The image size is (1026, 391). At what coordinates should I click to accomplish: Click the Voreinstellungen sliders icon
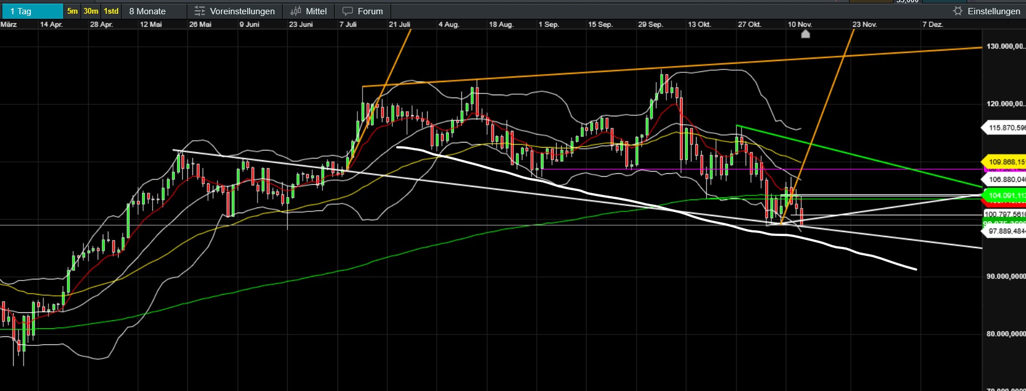199,11
